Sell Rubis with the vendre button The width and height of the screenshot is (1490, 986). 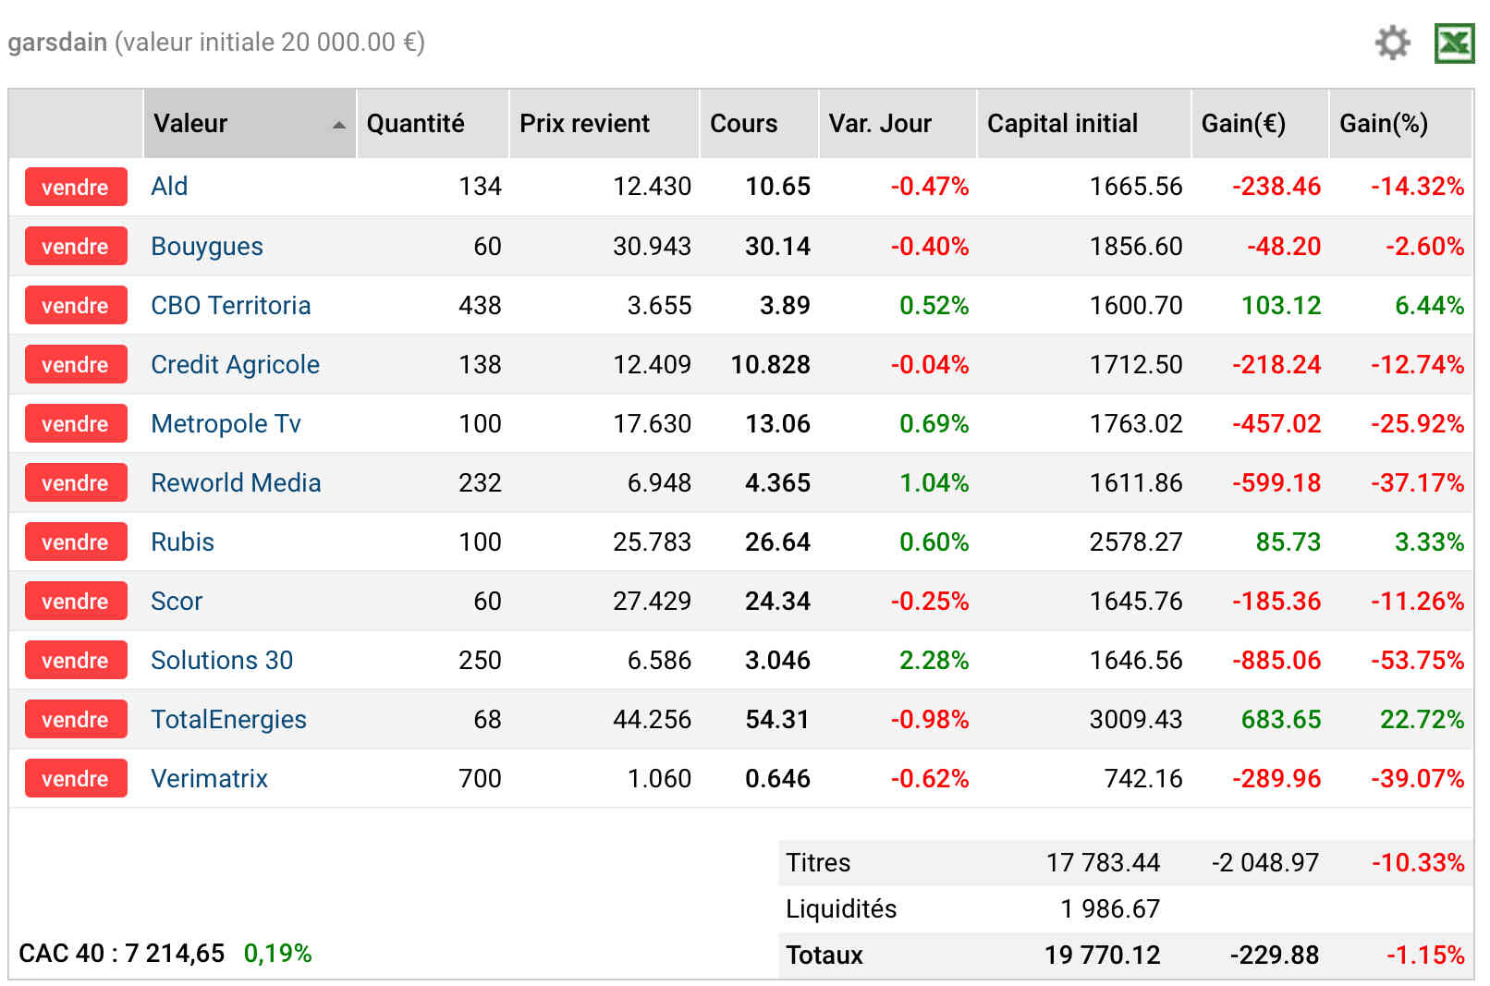(x=76, y=542)
